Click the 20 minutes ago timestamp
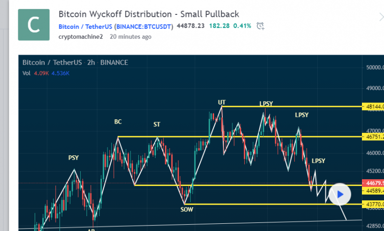Image resolution: width=384 pixels, height=231 pixels. 131,36
